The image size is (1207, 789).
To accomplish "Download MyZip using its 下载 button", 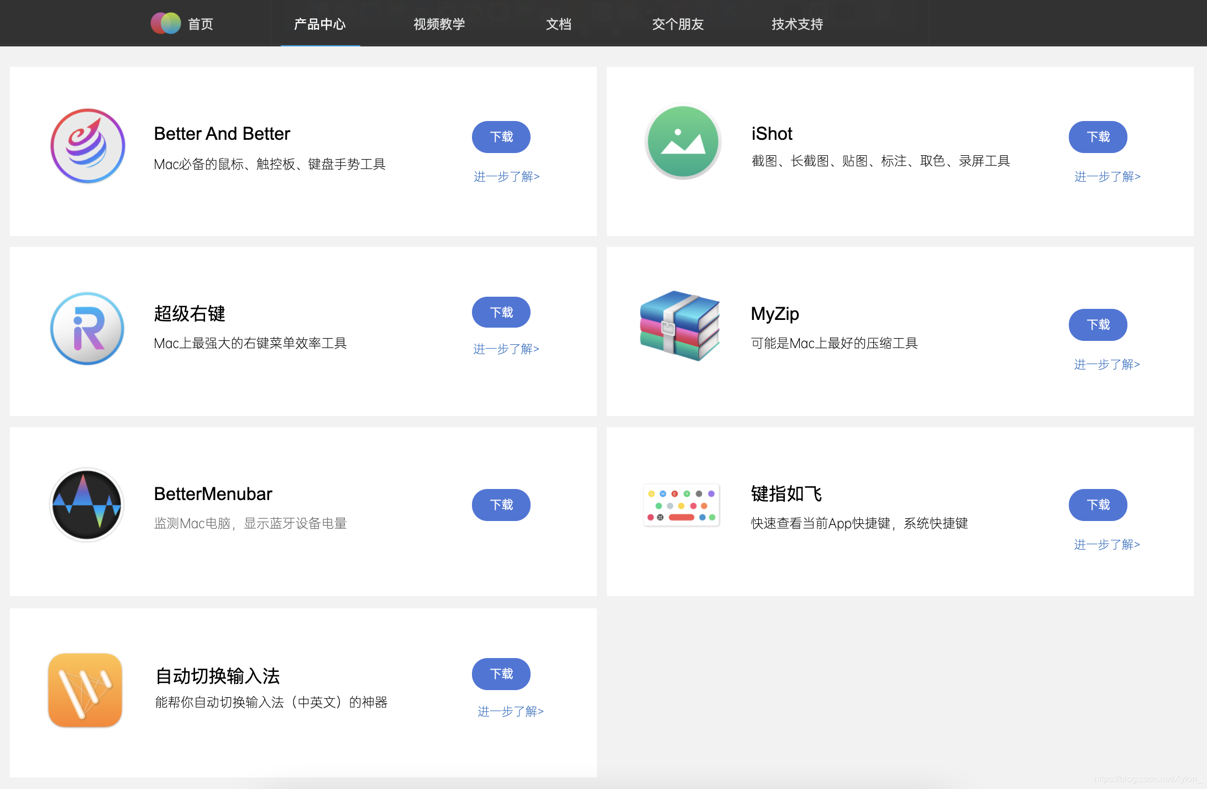I will point(1098,325).
